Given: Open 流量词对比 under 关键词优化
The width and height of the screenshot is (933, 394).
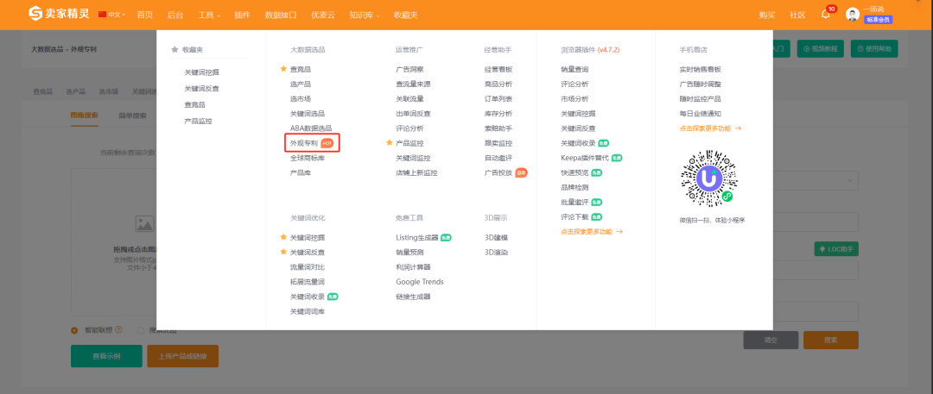Looking at the screenshot, I should pyautogui.click(x=308, y=266).
